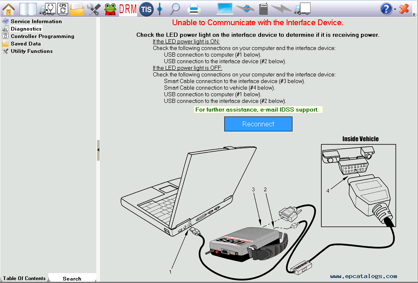Open the truck diagnostics stethoscope icon
The image size is (418, 283).
[x=47, y=9]
